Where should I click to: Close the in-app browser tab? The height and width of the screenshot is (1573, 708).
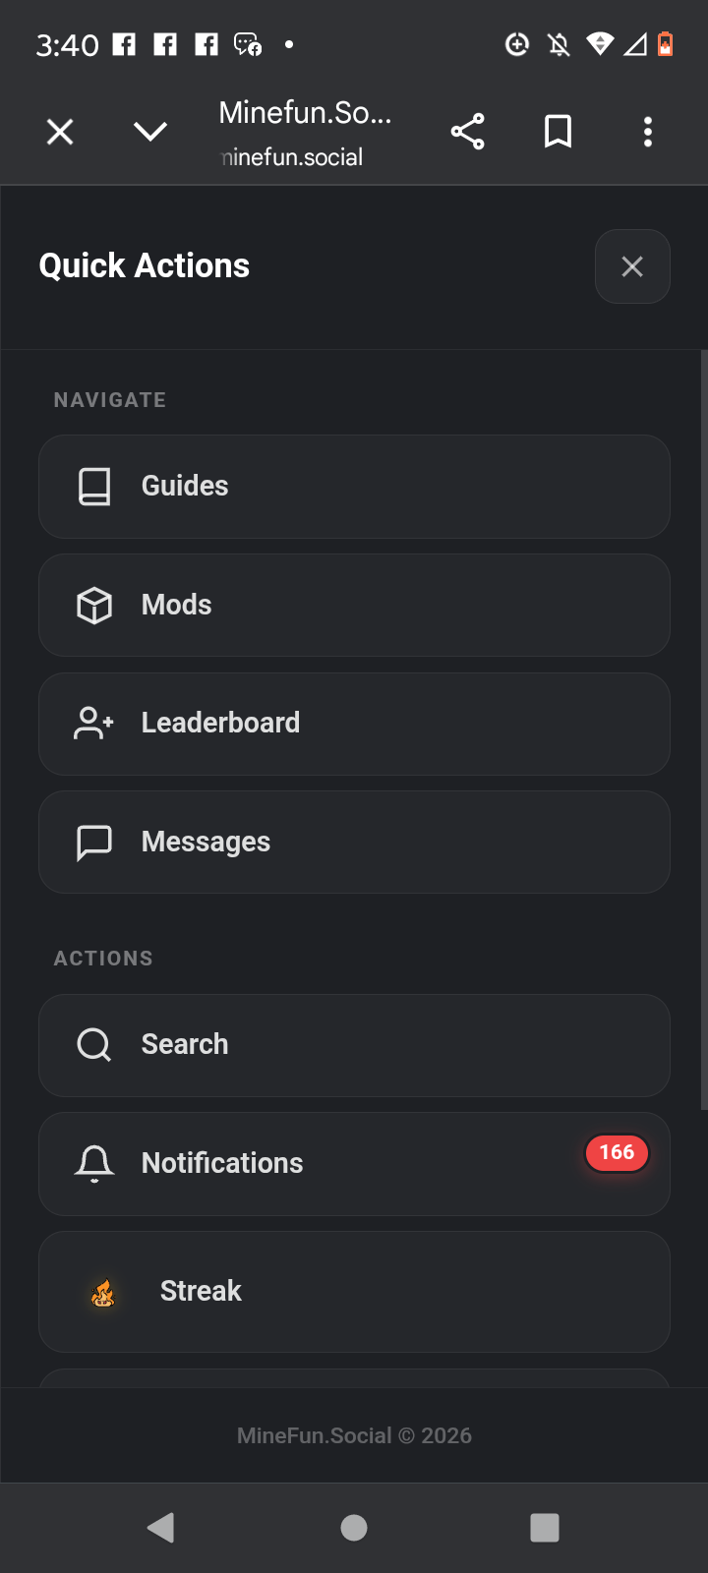pyautogui.click(x=60, y=132)
